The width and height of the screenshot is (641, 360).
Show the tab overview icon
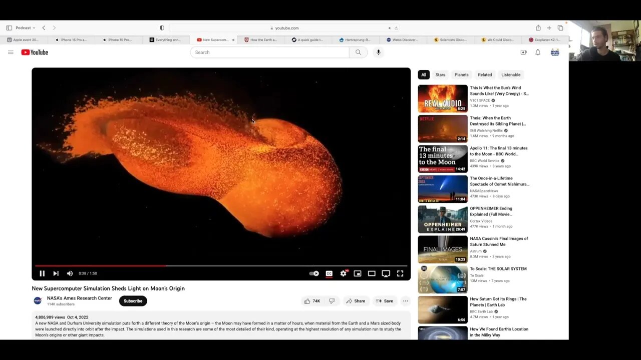[x=560, y=28]
